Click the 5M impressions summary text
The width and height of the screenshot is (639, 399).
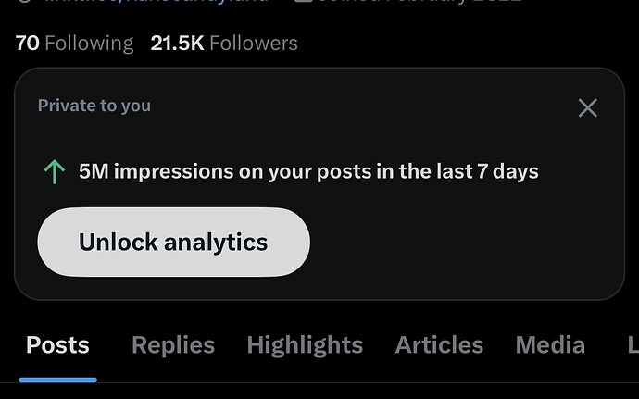click(x=308, y=171)
